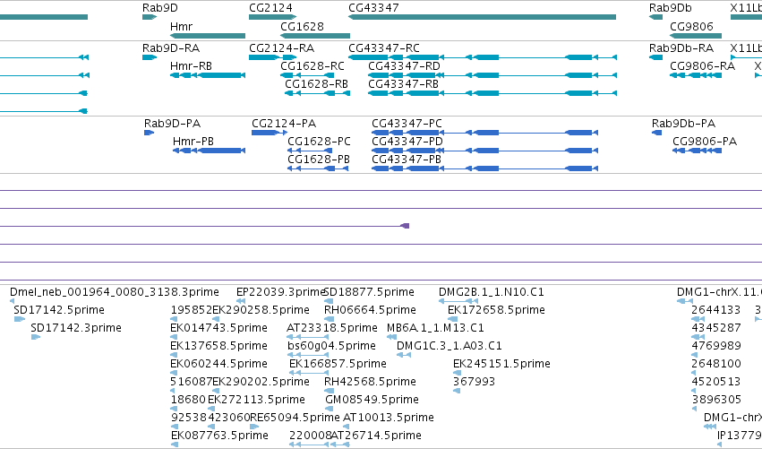This screenshot has width=762, height=449.
Task: Click the CG1628-PB protein label
Action: [319, 160]
